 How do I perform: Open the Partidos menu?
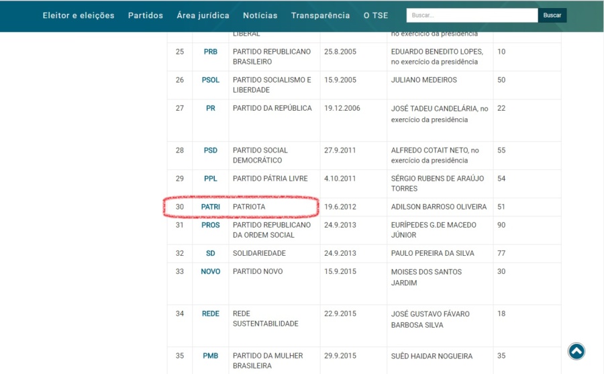click(x=146, y=15)
